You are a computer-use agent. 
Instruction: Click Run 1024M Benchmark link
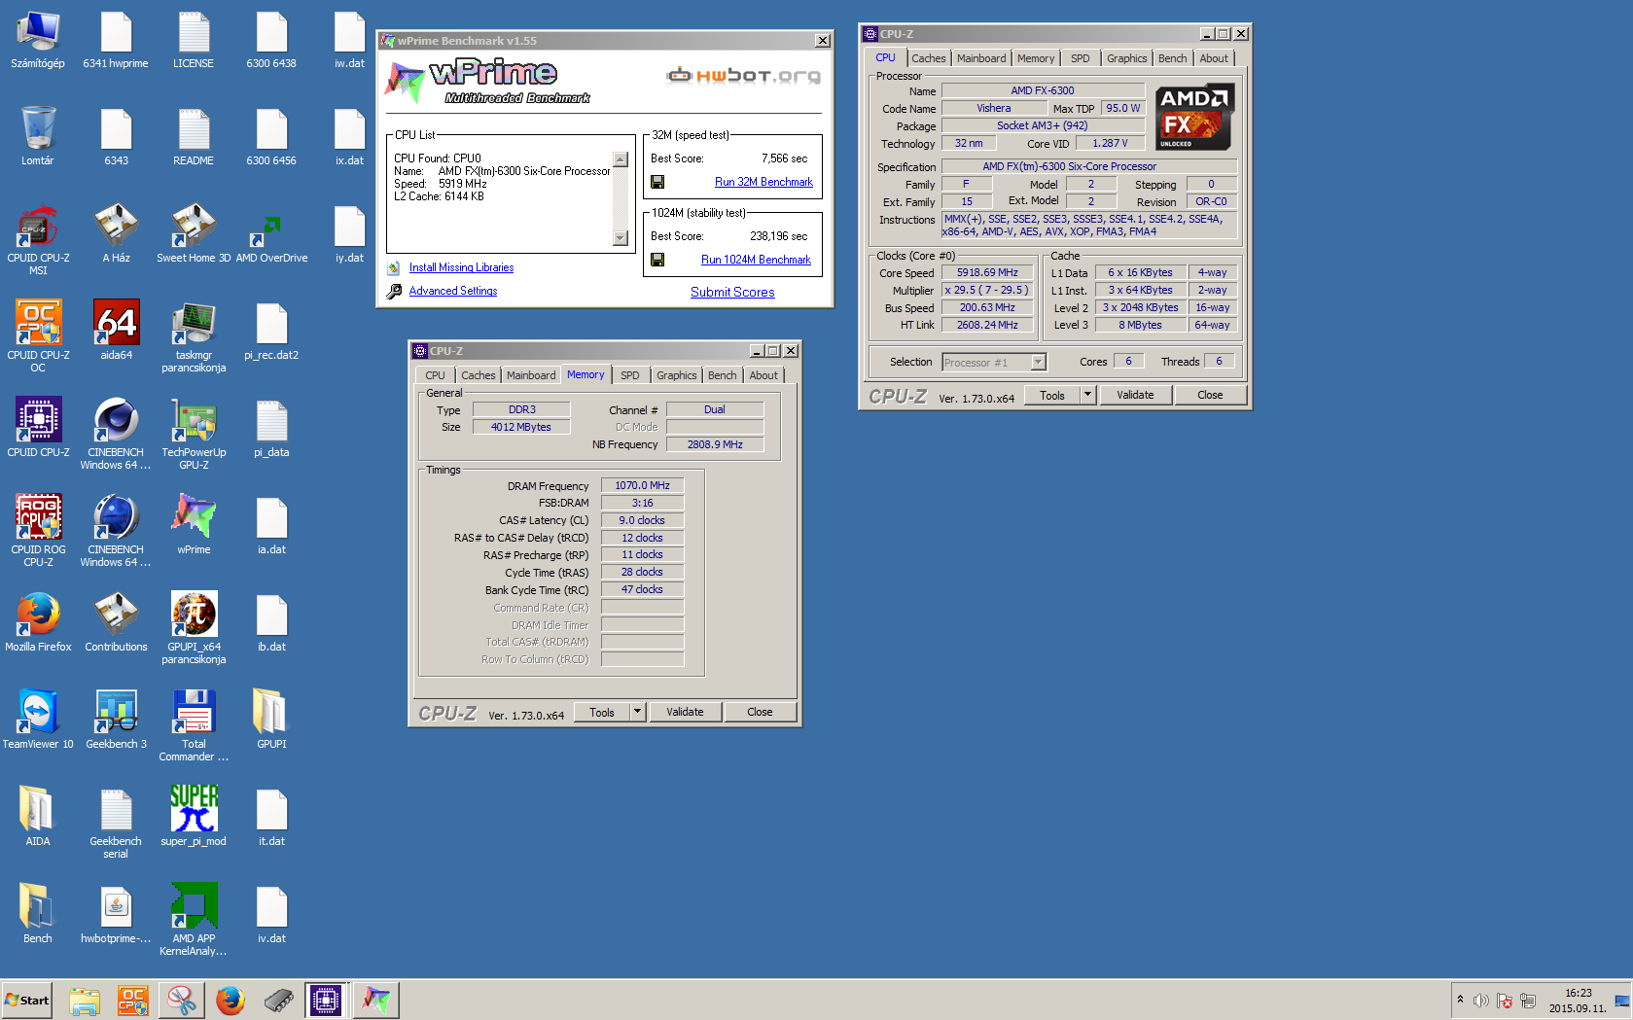756,260
